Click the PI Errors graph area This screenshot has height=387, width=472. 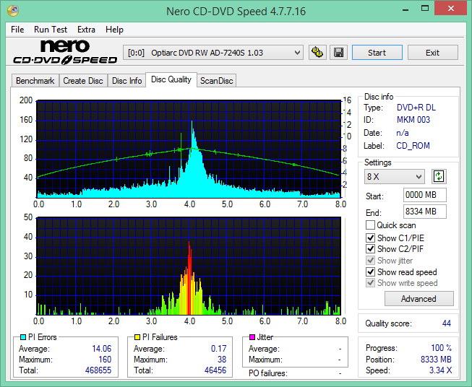coord(189,149)
